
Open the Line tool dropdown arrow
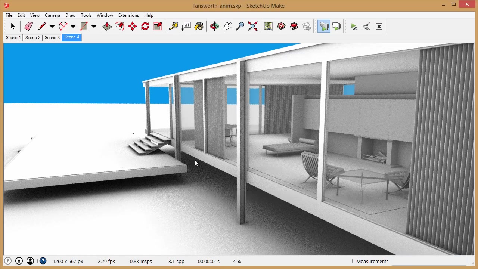[x=52, y=26]
